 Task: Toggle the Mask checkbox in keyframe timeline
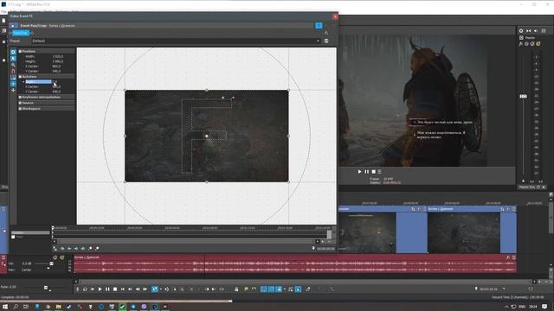pos(14,237)
